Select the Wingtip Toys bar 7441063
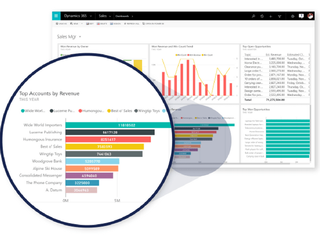This screenshot has width=320, height=239. [x=104, y=154]
